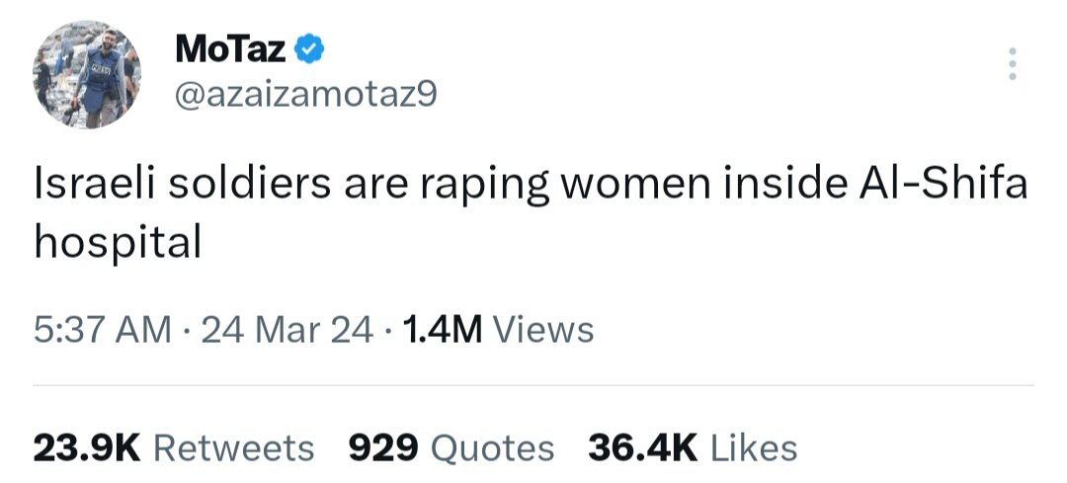Viewport: 1067px width, 483px height.
Task: Click the 36.4K like count
Action: click(x=642, y=448)
